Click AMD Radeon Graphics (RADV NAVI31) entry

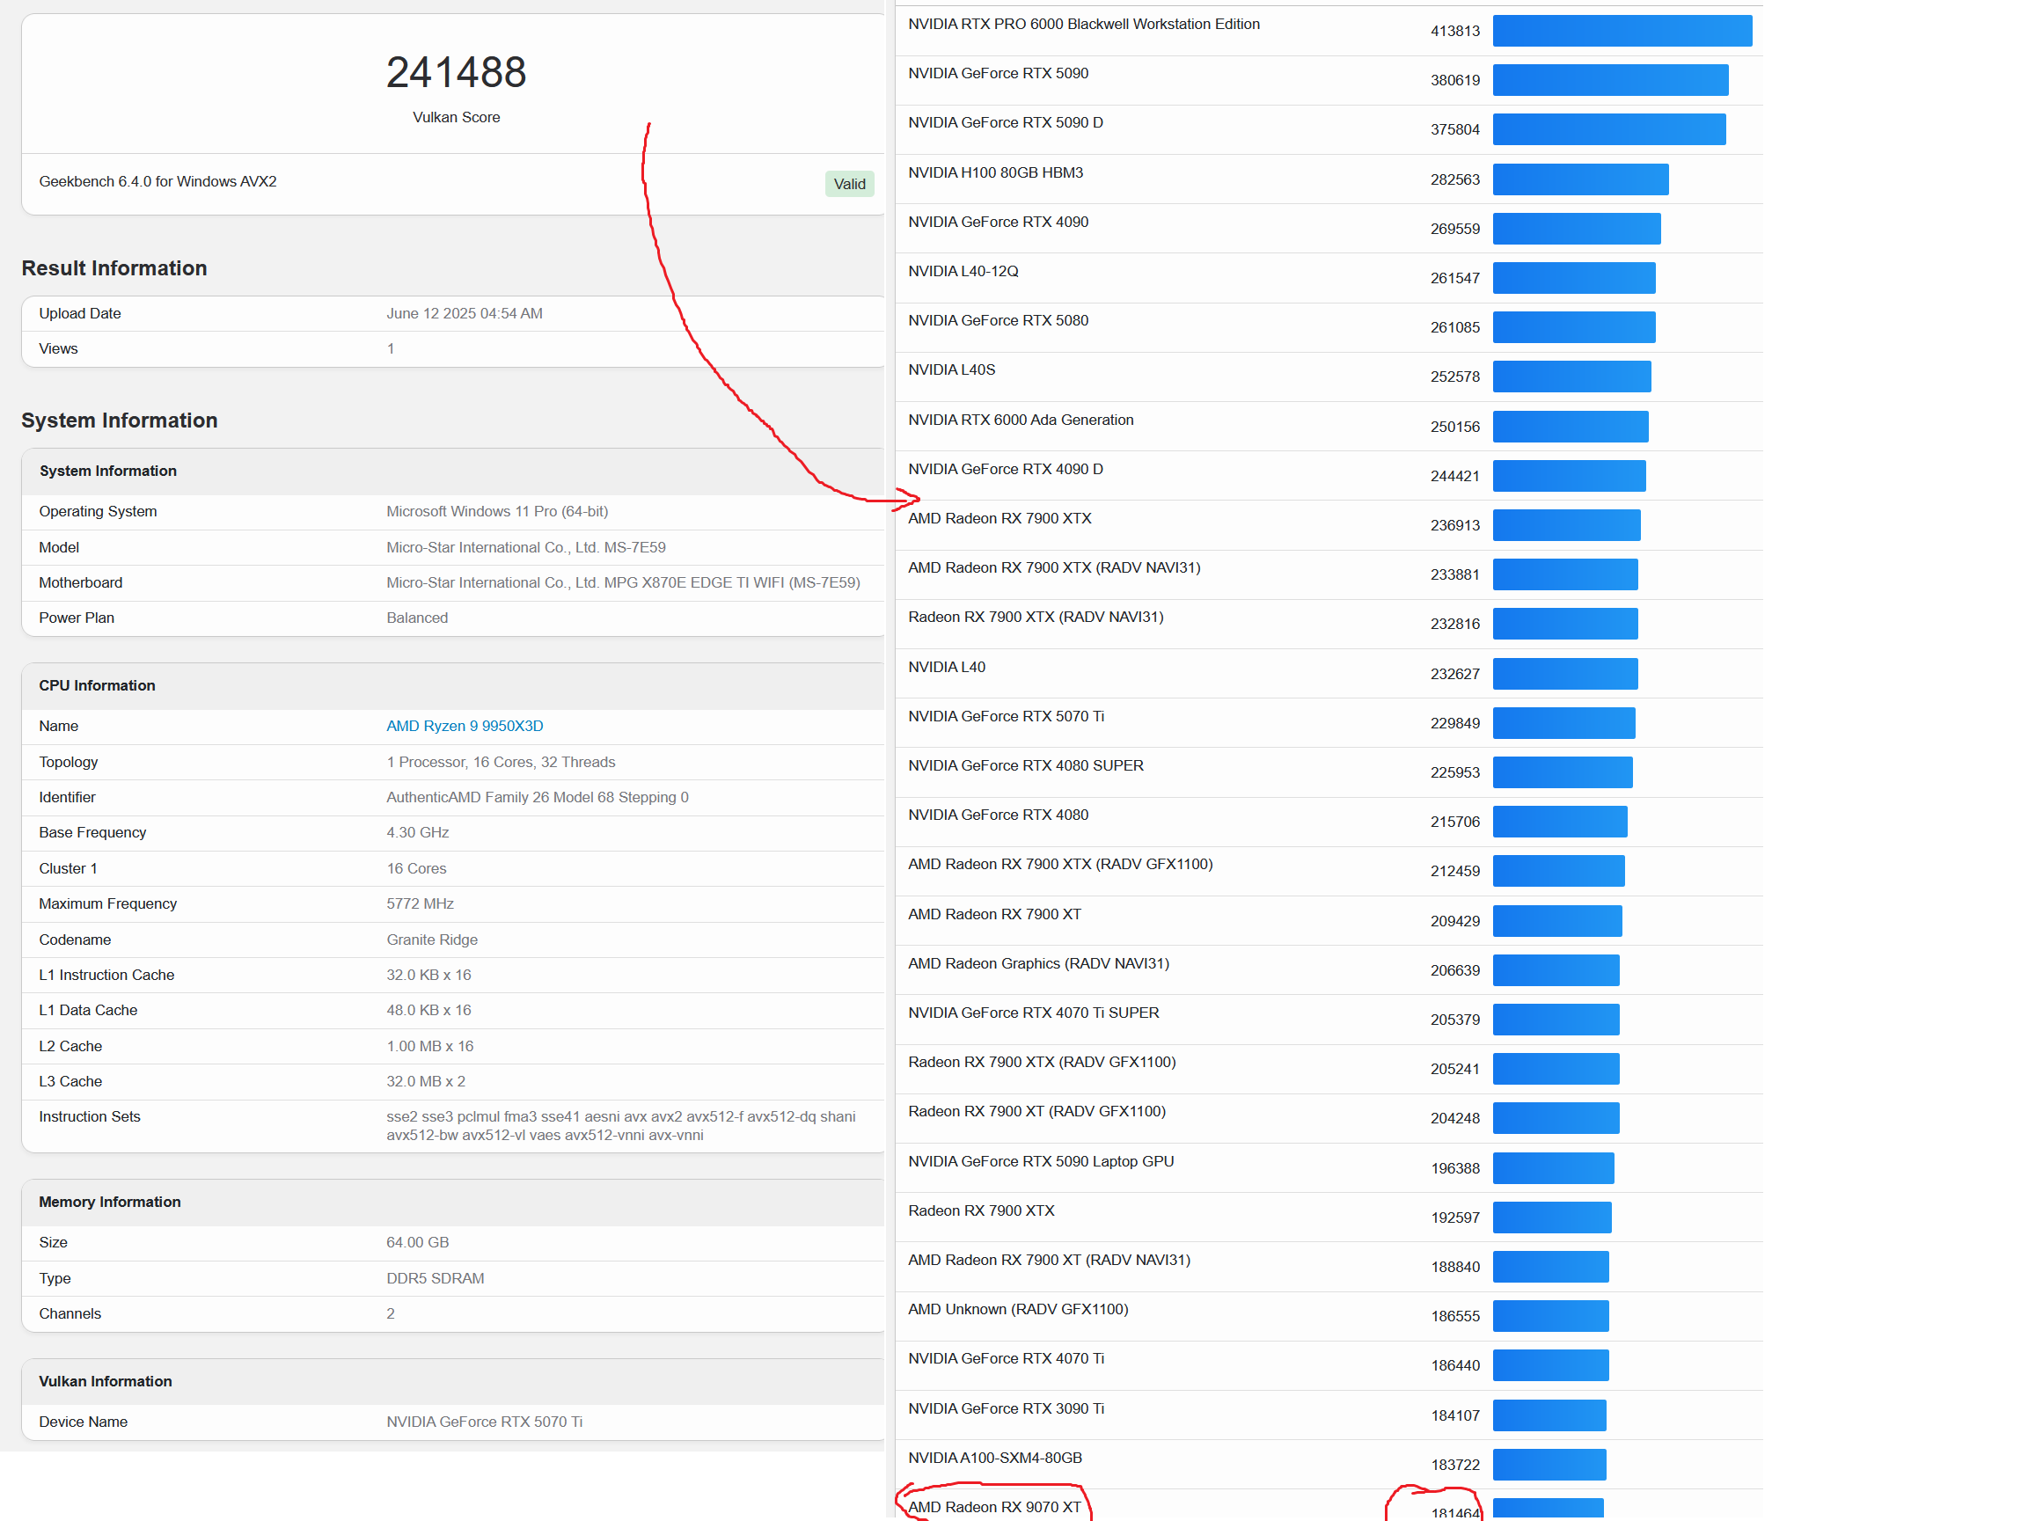point(1038,964)
